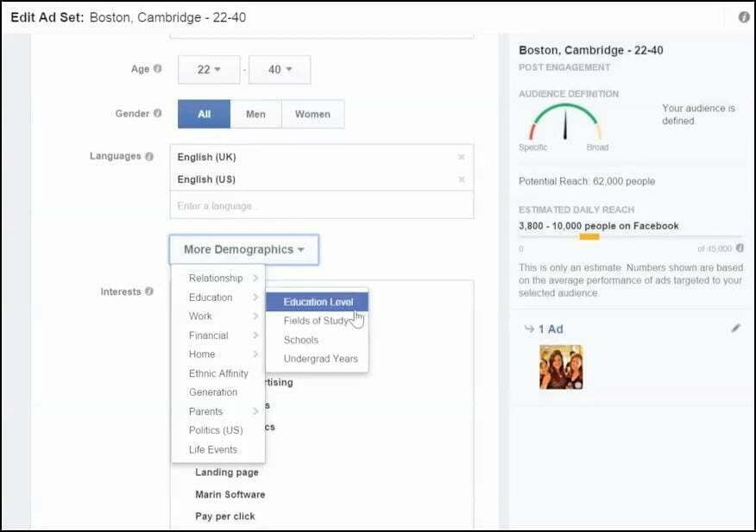Click the Interests info icon
Viewport: 756px width, 532px height.
[150, 291]
